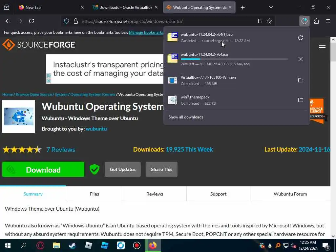Screen dimensions: 336x252
Task: Toggle reader view icon in address bar
Action: pyautogui.click(x=260, y=21)
